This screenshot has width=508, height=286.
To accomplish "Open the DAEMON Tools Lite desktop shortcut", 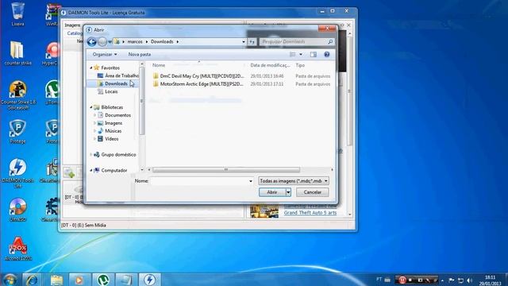I will pyautogui.click(x=17, y=173).
